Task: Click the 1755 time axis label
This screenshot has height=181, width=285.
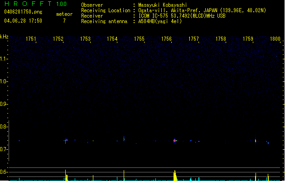Action: (139, 39)
